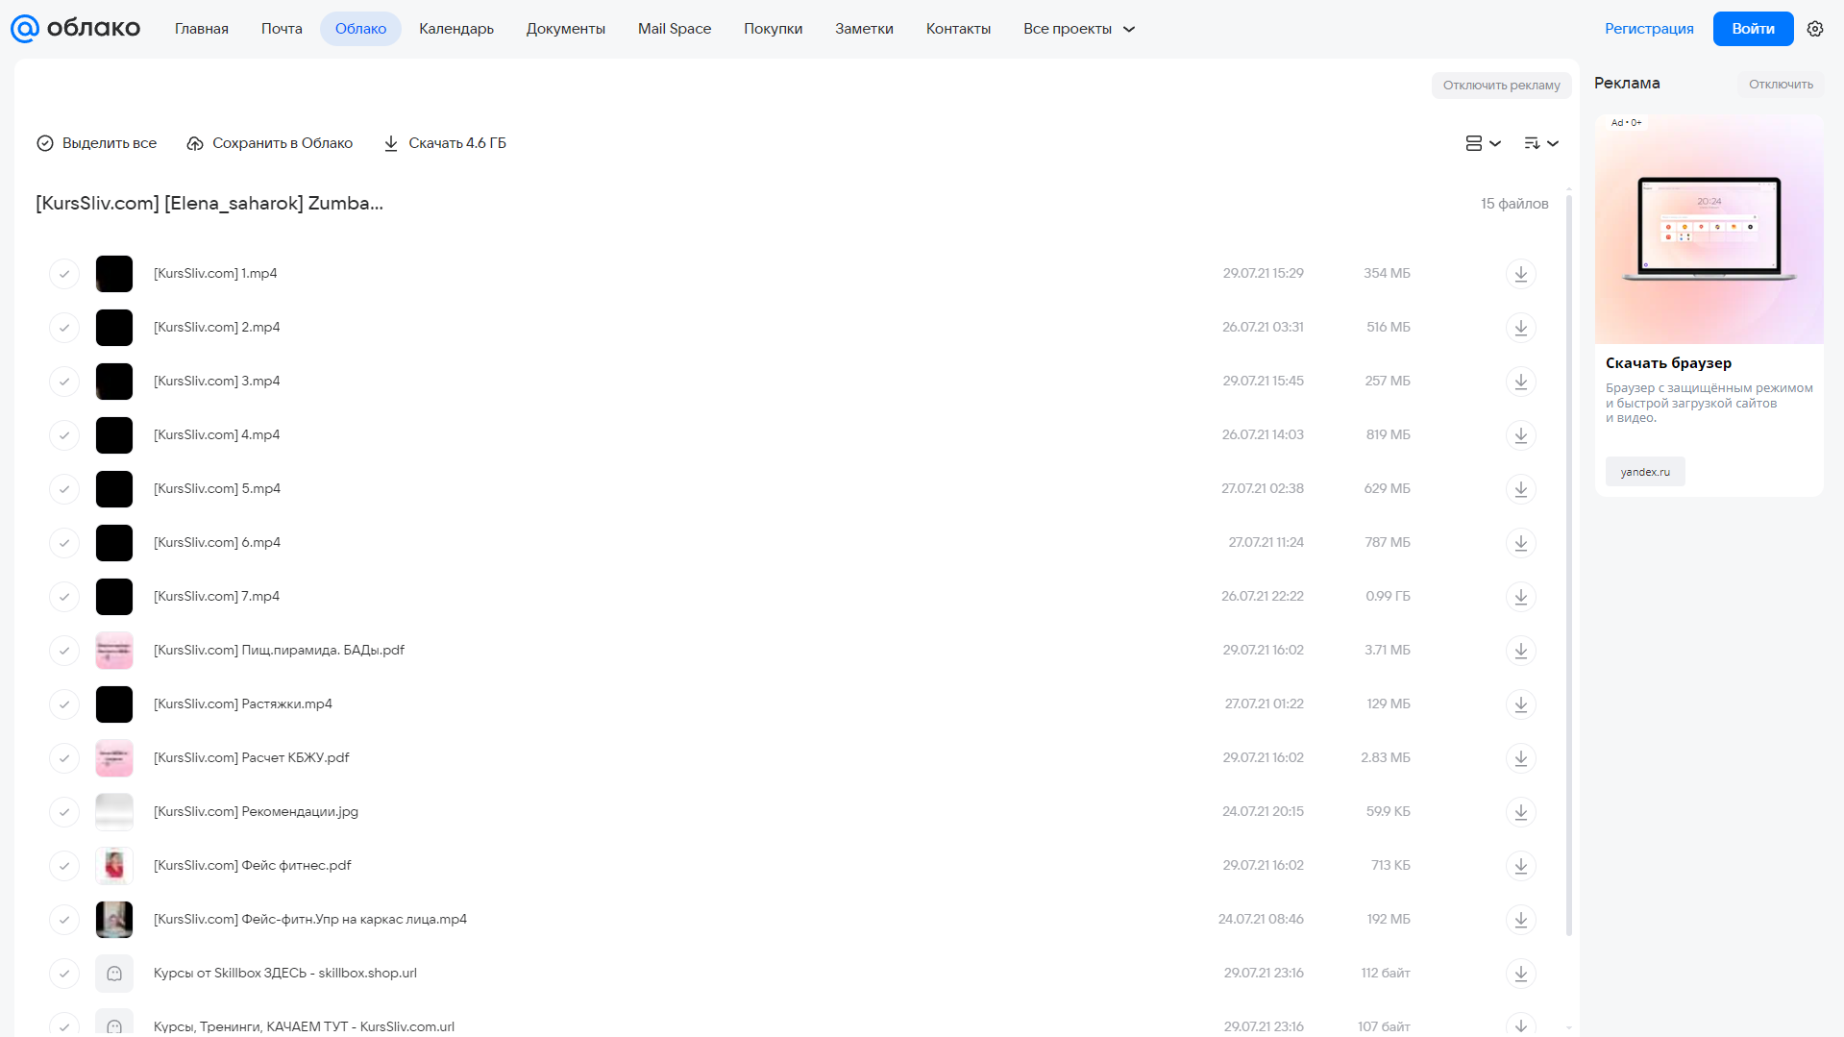Tick the checkbox for Расчет КБЖУ.pdf

(64, 758)
